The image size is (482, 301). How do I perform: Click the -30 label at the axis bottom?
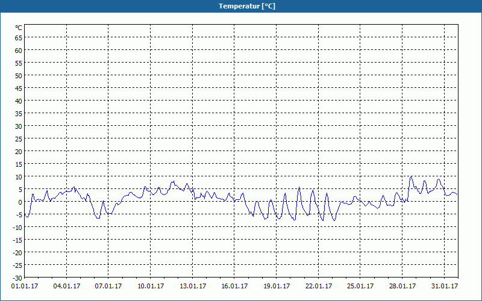point(17,278)
